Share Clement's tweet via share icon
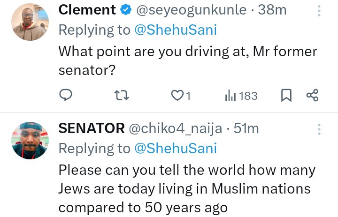This screenshot has height=217, width=338. click(x=312, y=96)
